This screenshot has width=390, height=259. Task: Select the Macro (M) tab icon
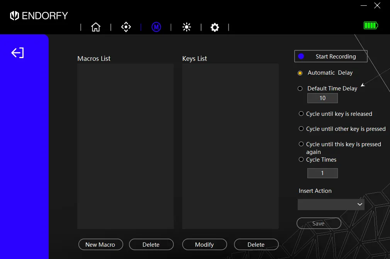tap(156, 27)
